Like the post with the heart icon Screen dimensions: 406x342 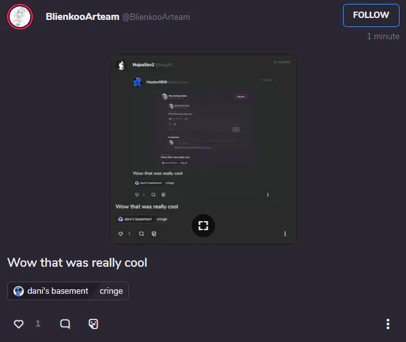19,324
